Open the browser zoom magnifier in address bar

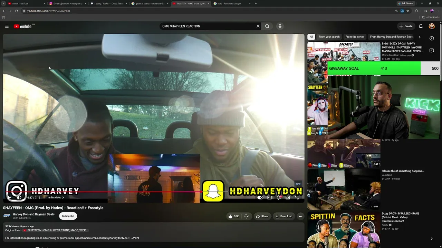pyautogui.click(x=396, y=11)
